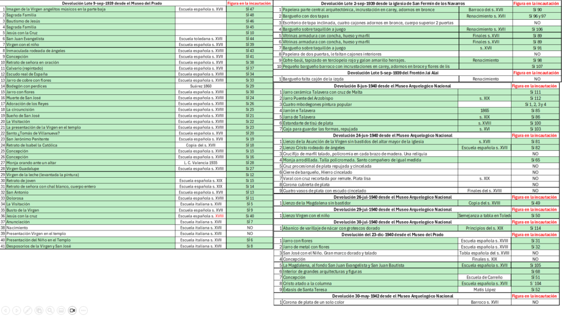Show all slides grid view

39,311
